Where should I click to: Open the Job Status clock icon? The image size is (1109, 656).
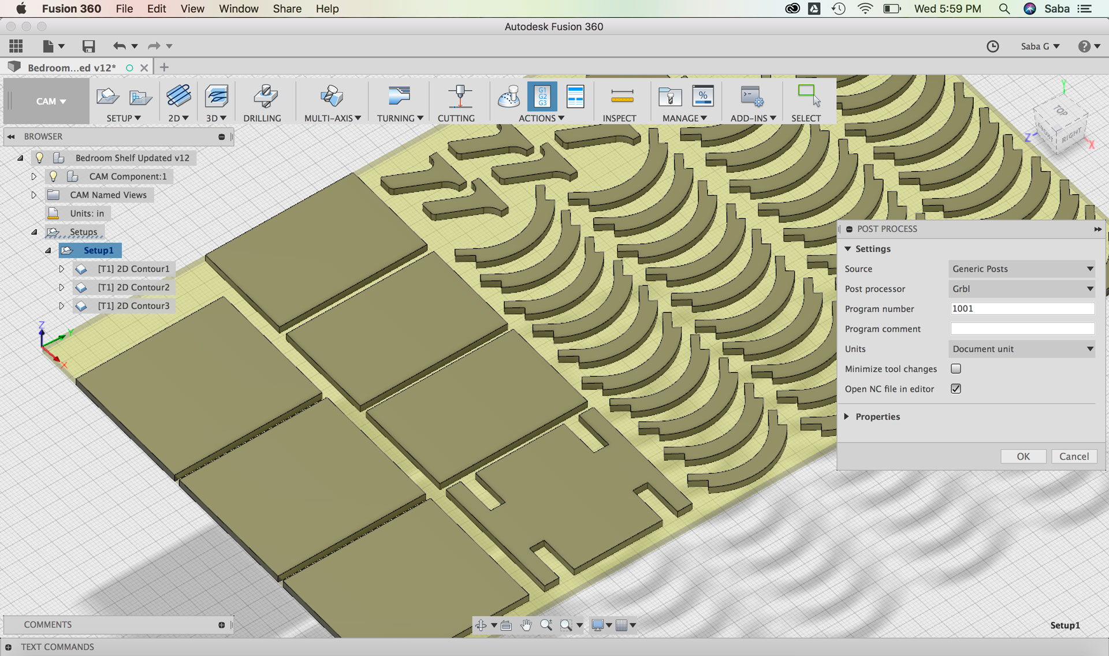[x=992, y=46]
